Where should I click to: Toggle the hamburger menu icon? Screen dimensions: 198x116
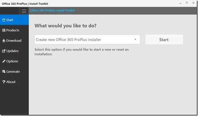24,11
